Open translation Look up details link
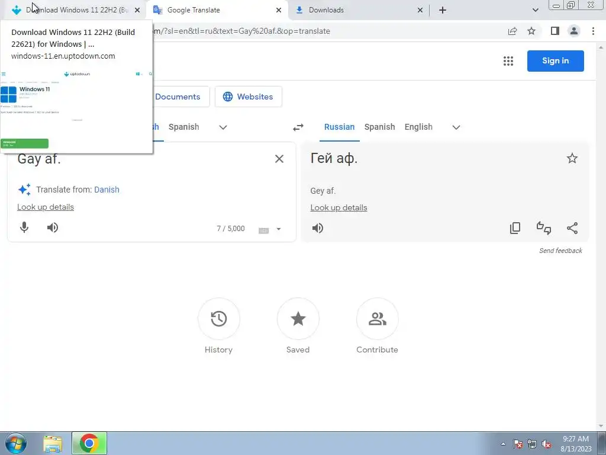The height and width of the screenshot is (455, 606). point(339,208)
